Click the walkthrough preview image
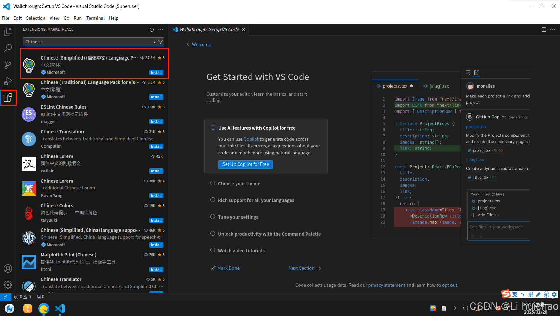 (x=451, y=155)
